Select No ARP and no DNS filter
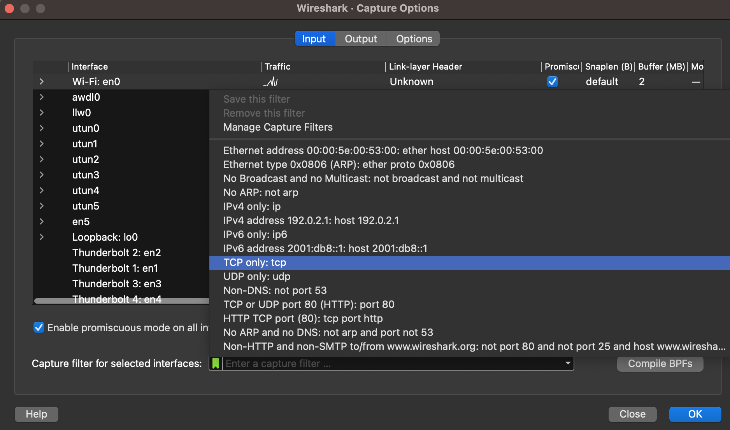This screenshot has height=430, width=730. [470, 332]
